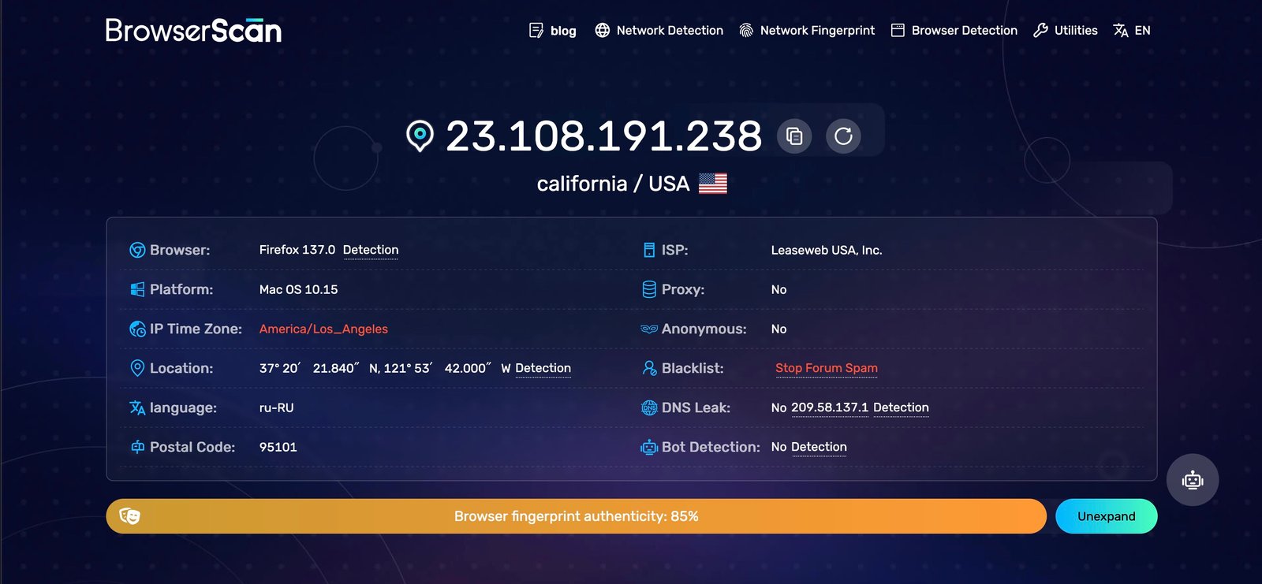Click the language row translate icon
The height and width of the screenshot is (584, 1262).
pyautogui.click(x=137, y=407)
